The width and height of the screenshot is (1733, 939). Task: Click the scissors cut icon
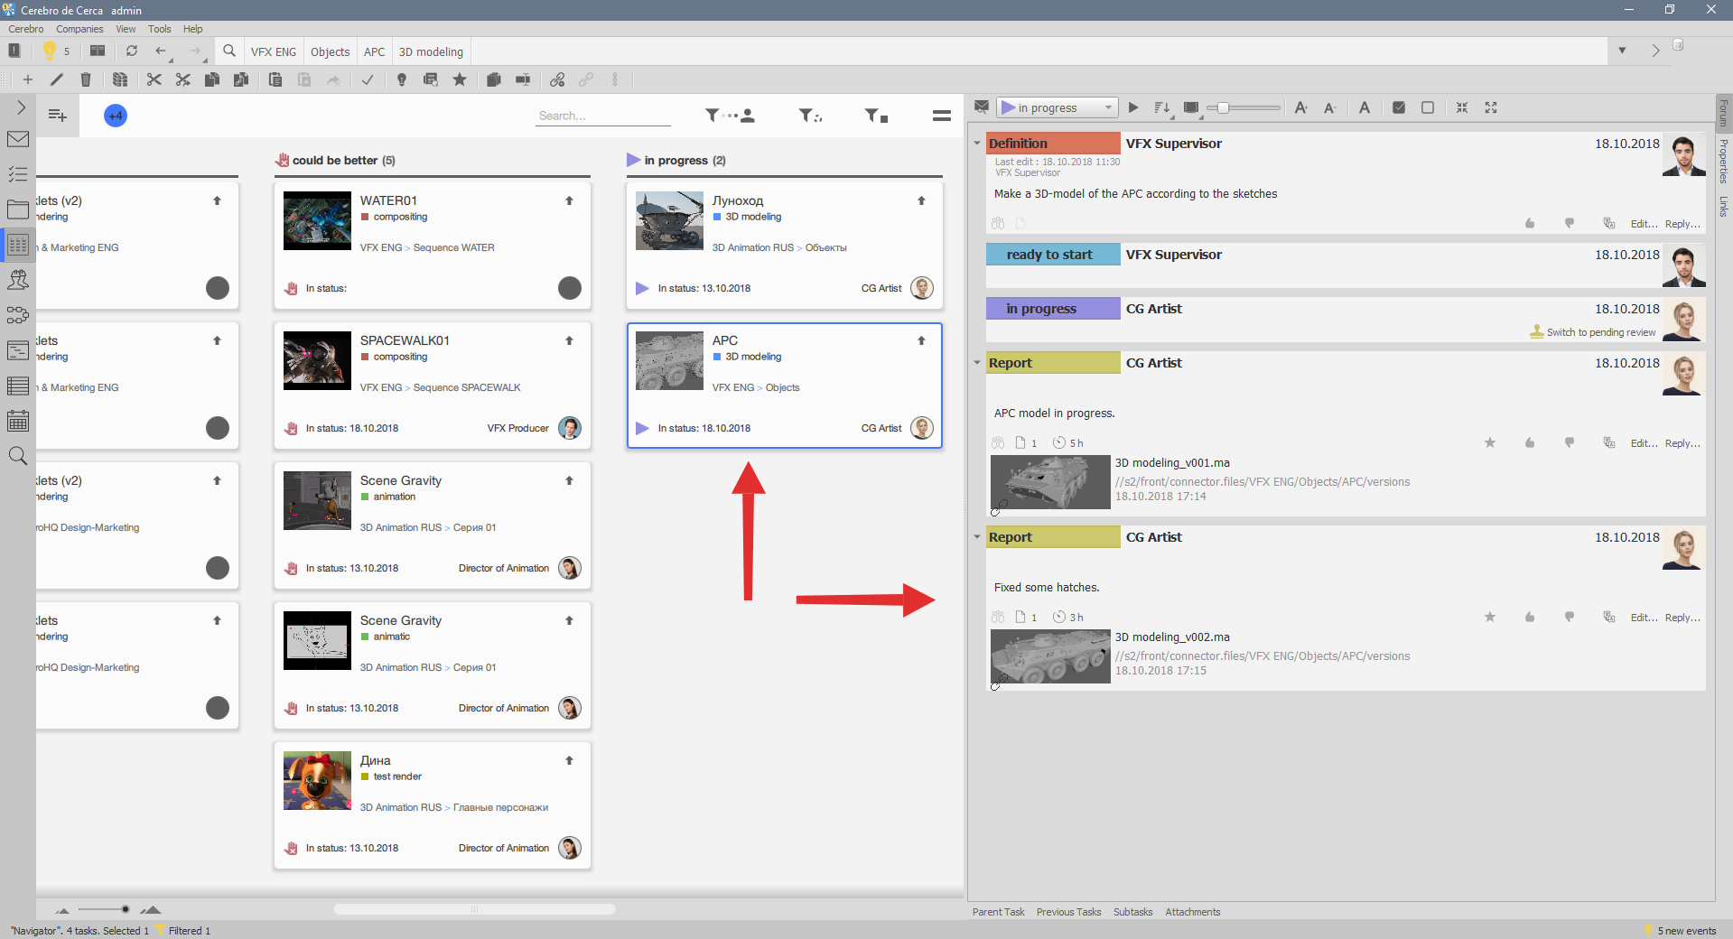pyautogui.click(x=154, y=79)
